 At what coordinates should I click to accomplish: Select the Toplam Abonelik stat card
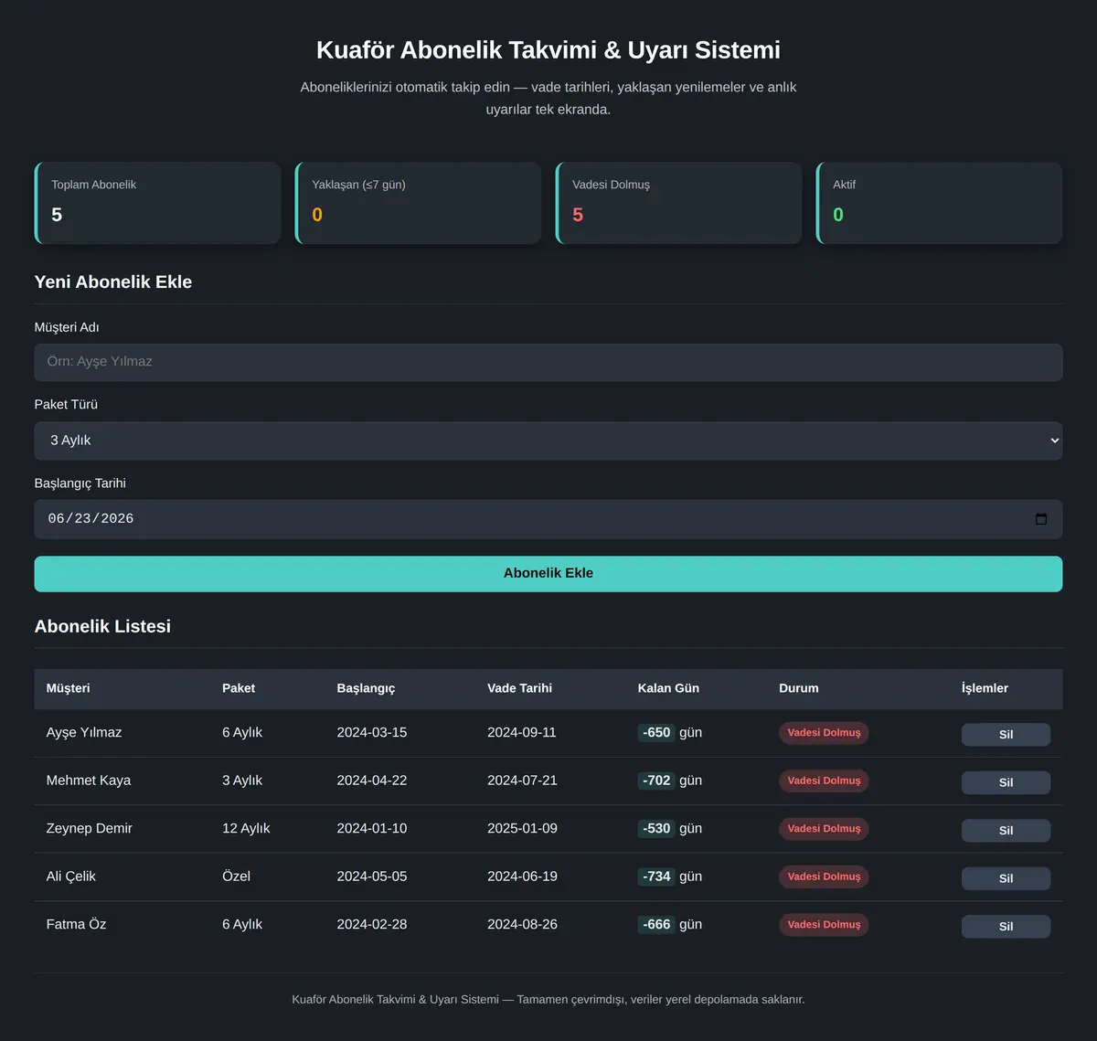click(x=157, y=203)
